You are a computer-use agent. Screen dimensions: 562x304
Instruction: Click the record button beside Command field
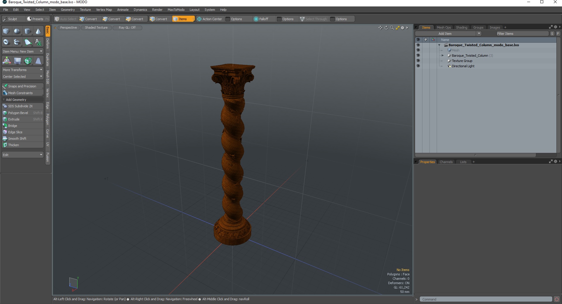(557, 299)
